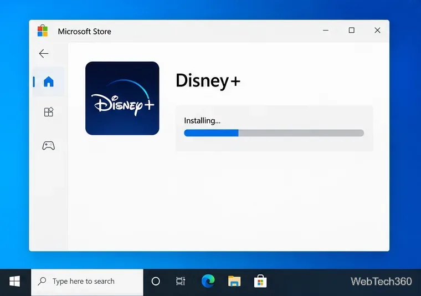The height and width of the screenshot is (296, 421).
Task: Open the Apps section in sidebar
Action: click(x=49, y=112)
